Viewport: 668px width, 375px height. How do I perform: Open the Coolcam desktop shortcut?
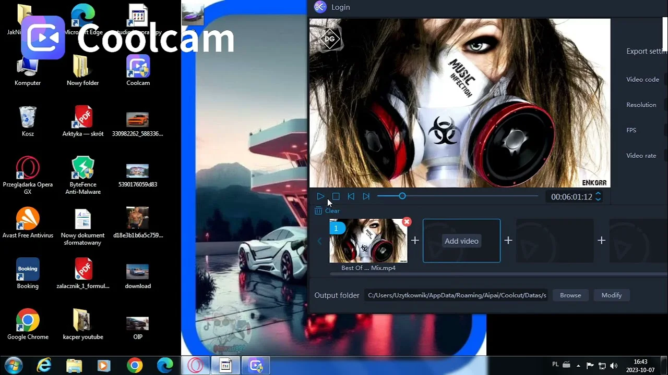[138, 70]
